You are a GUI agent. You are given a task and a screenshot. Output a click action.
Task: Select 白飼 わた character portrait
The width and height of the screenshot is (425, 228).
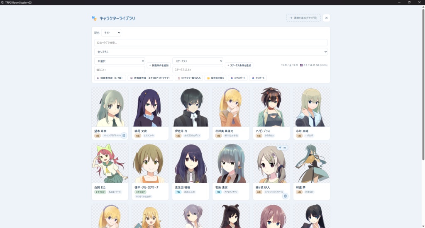pos(110,163)
